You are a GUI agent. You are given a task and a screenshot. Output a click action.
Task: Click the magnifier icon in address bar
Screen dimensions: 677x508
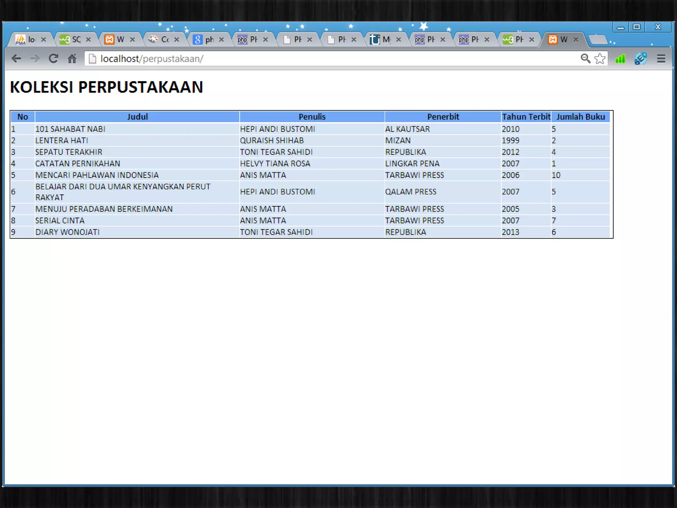coord(585,59)
